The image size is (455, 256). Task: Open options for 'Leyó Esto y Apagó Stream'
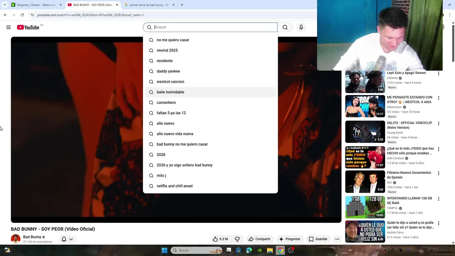point(438,73)
